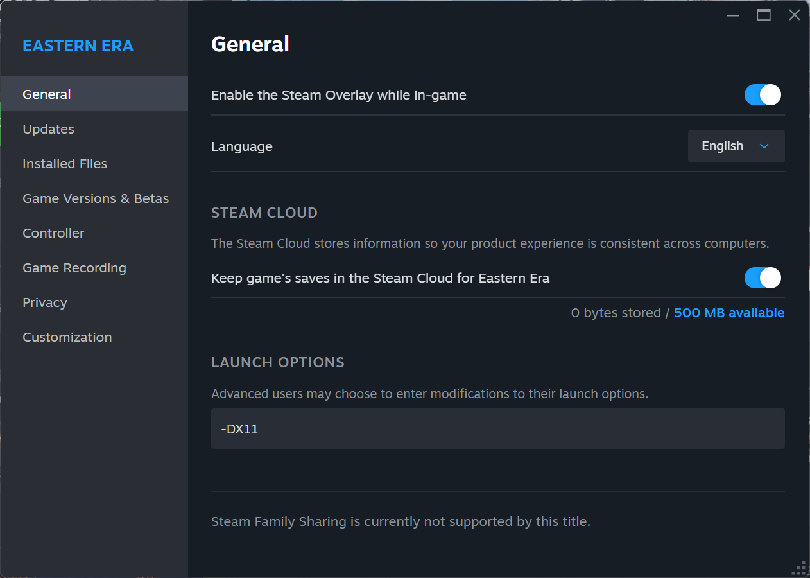Open Game Recording settings
Viewport: 810px width, 578px height.
point(74,268)
